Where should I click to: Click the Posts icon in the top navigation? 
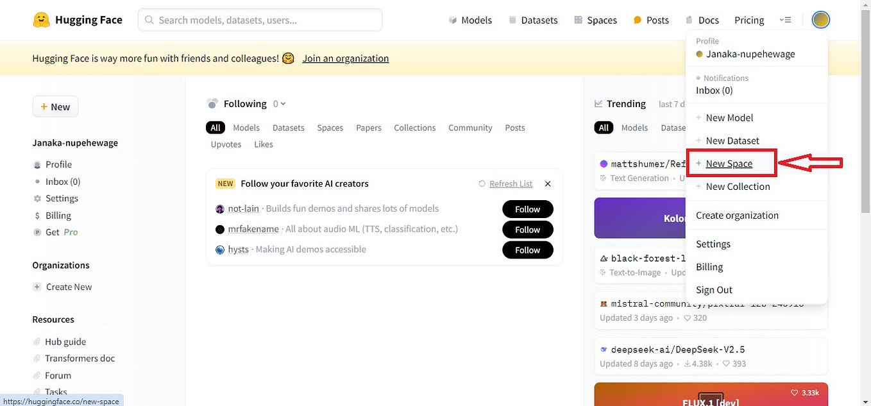coord(637,20)
